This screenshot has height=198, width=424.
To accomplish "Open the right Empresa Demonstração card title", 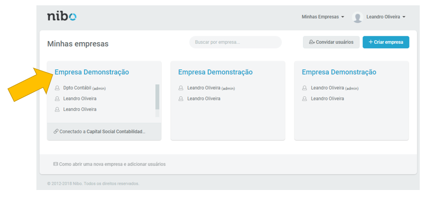I will pos(339,72).
